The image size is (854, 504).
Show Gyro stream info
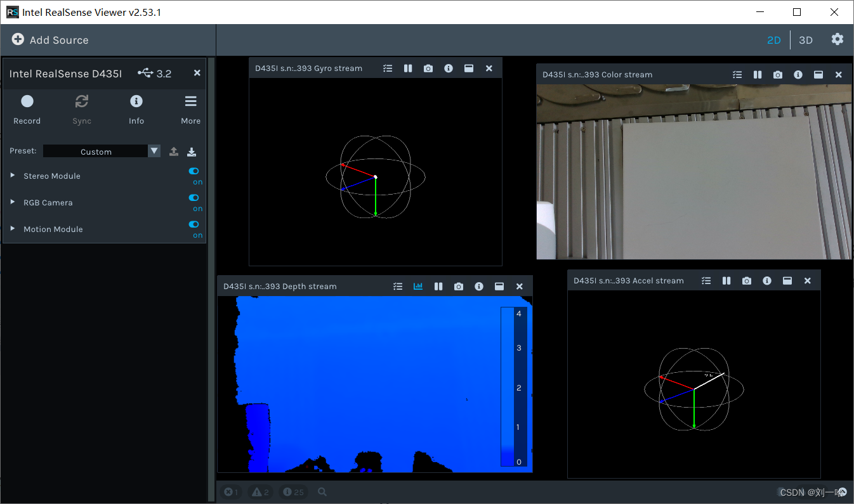(449, 68)
